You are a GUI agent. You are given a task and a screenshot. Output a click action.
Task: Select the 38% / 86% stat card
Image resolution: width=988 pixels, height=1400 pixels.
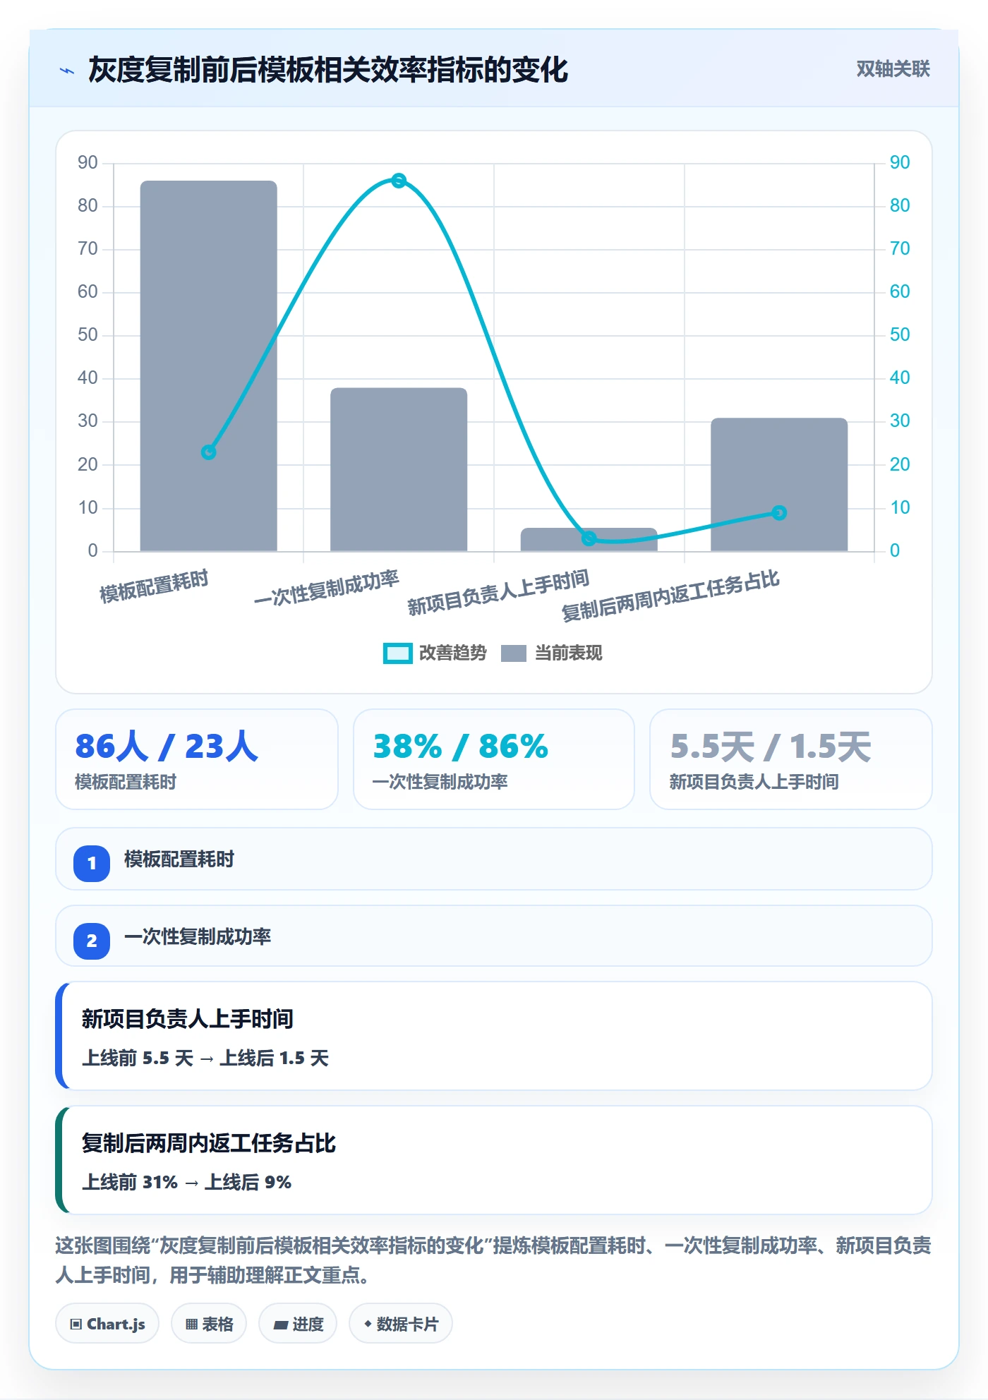tap(494, 759)
